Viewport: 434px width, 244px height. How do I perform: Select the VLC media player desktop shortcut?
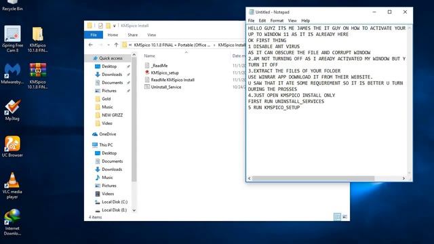click(12, 185)
